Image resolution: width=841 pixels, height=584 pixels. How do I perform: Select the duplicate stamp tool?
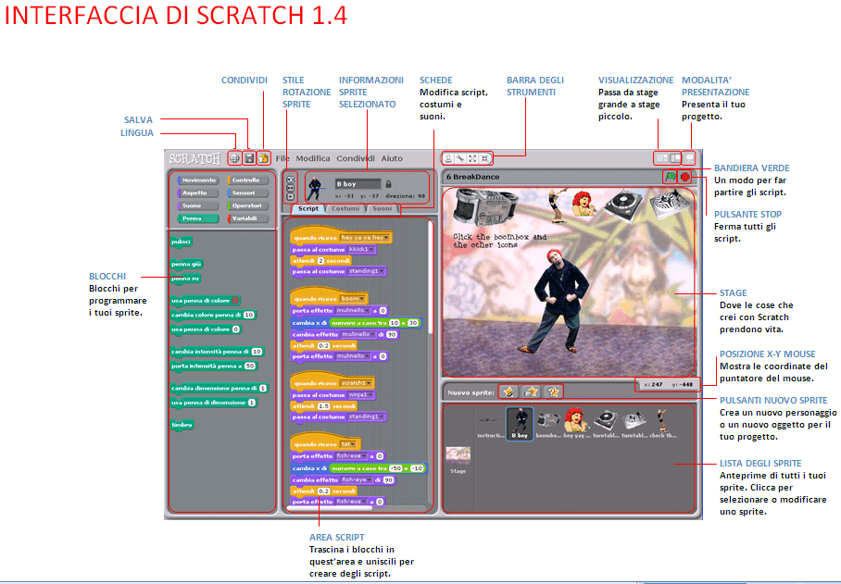tap(448, 158)
